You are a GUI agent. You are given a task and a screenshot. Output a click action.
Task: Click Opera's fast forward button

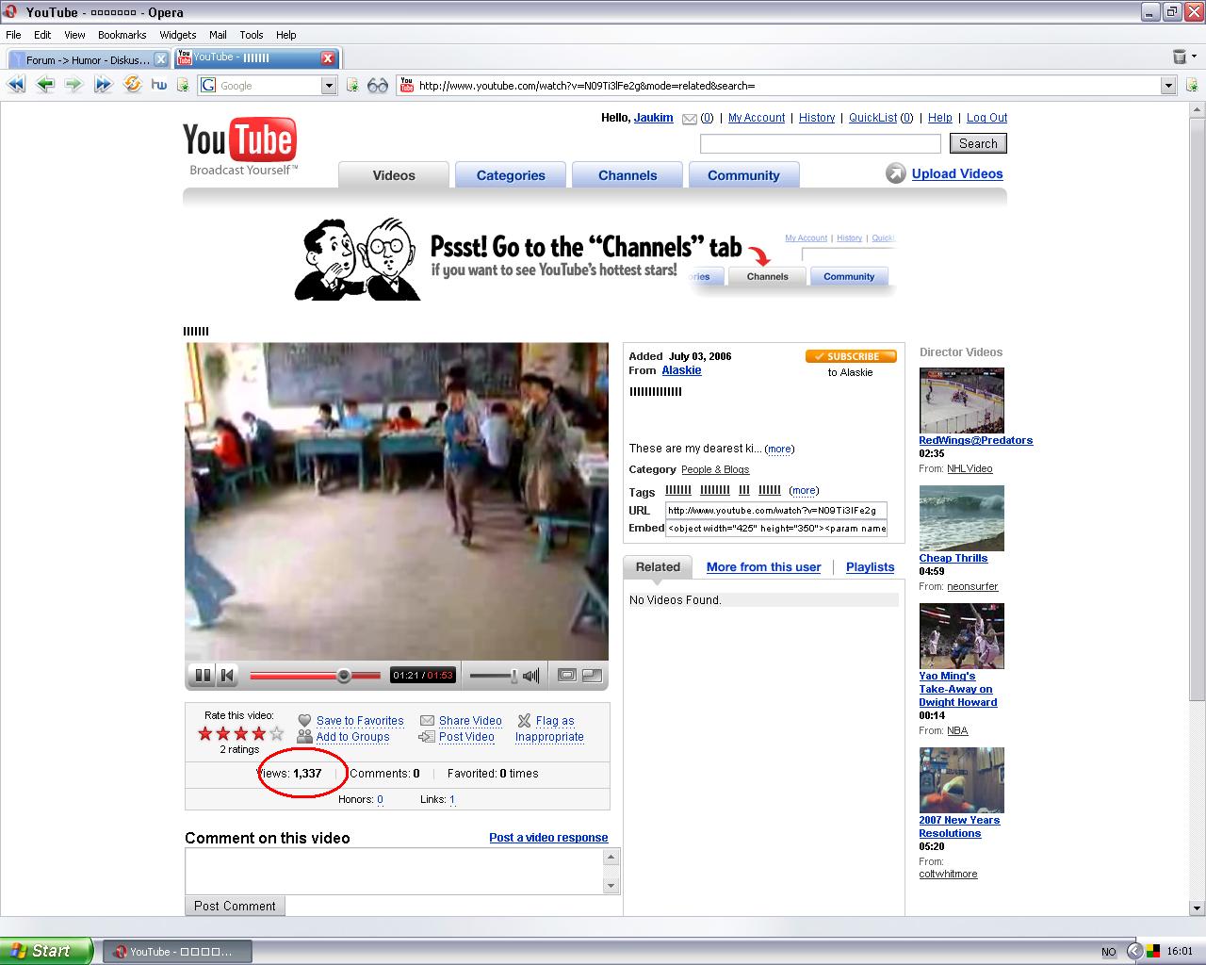pos(103,85)
